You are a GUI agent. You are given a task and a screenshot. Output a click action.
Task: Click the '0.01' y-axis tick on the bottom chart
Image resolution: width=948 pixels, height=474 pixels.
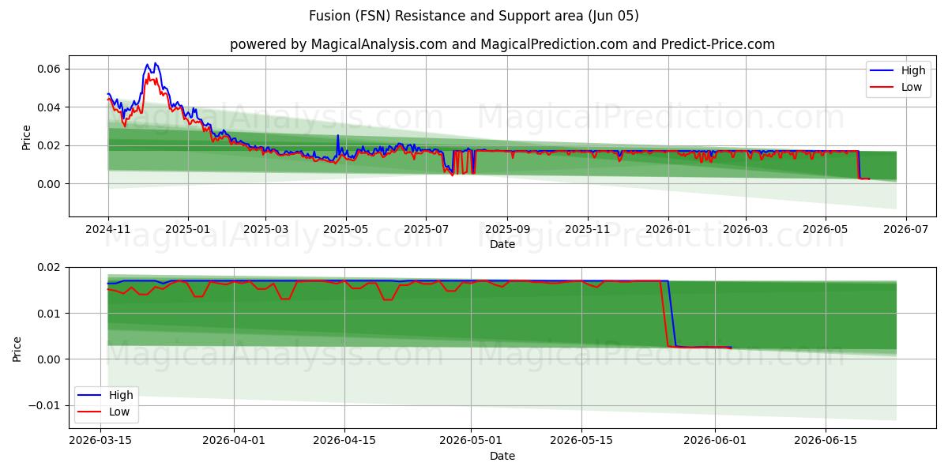coord(51,314)
